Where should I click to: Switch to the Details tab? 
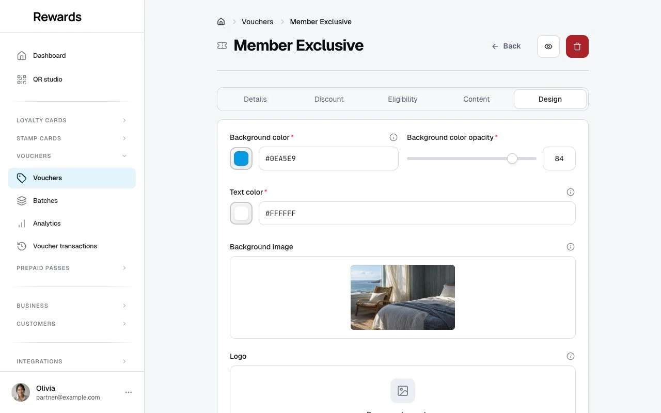tap(255, 99)
